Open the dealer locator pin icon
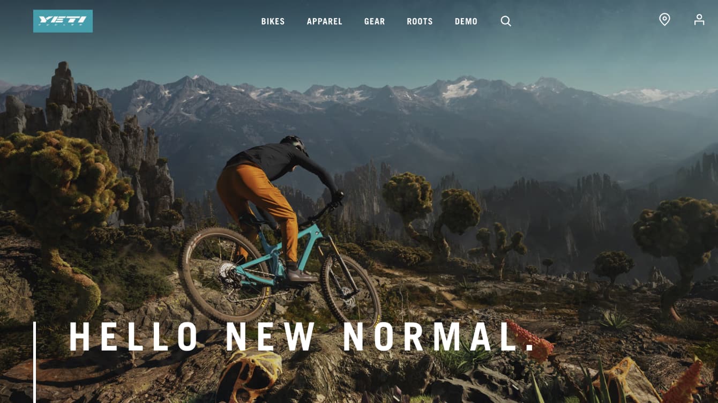 coord(664,20)
